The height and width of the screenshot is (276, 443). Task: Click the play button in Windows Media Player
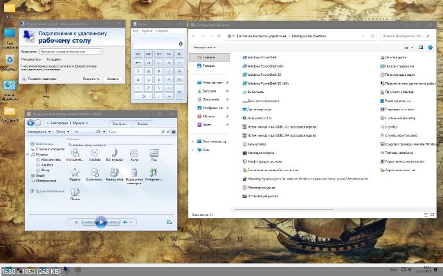pyautogui.click(x=101, y=221)
